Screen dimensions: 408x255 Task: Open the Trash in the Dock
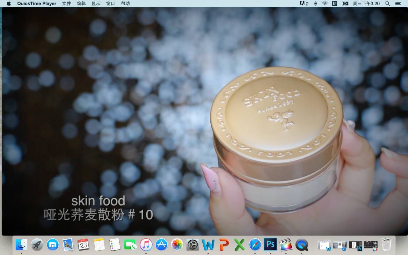point(387,245)
